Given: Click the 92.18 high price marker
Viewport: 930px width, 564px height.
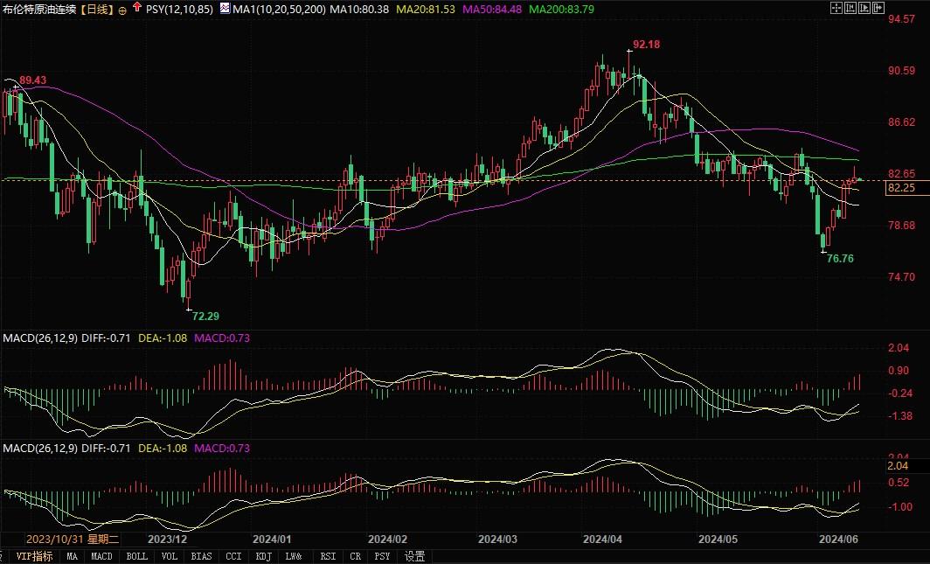Looking at the screenshot, I should 647,44.
